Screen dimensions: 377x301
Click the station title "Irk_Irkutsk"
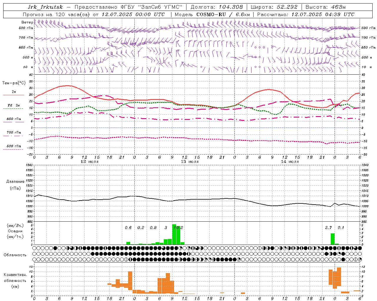click(45, 7)
